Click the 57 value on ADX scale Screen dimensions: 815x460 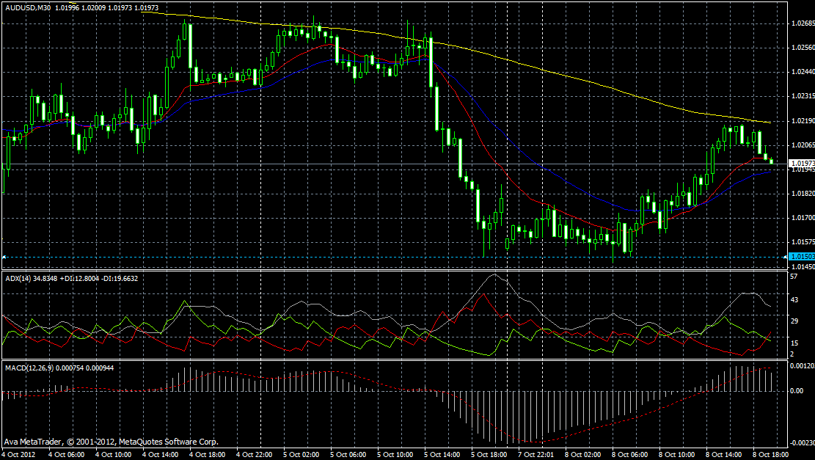[792, 277]
